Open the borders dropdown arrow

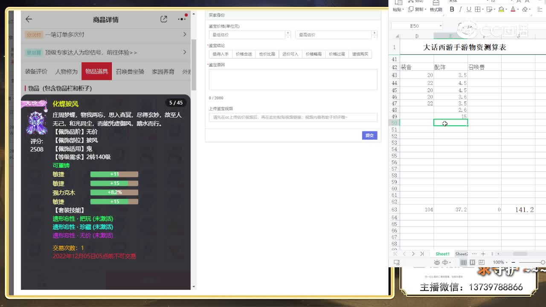483,9
